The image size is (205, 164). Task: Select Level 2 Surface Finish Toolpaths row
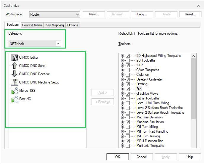(159, 108)
